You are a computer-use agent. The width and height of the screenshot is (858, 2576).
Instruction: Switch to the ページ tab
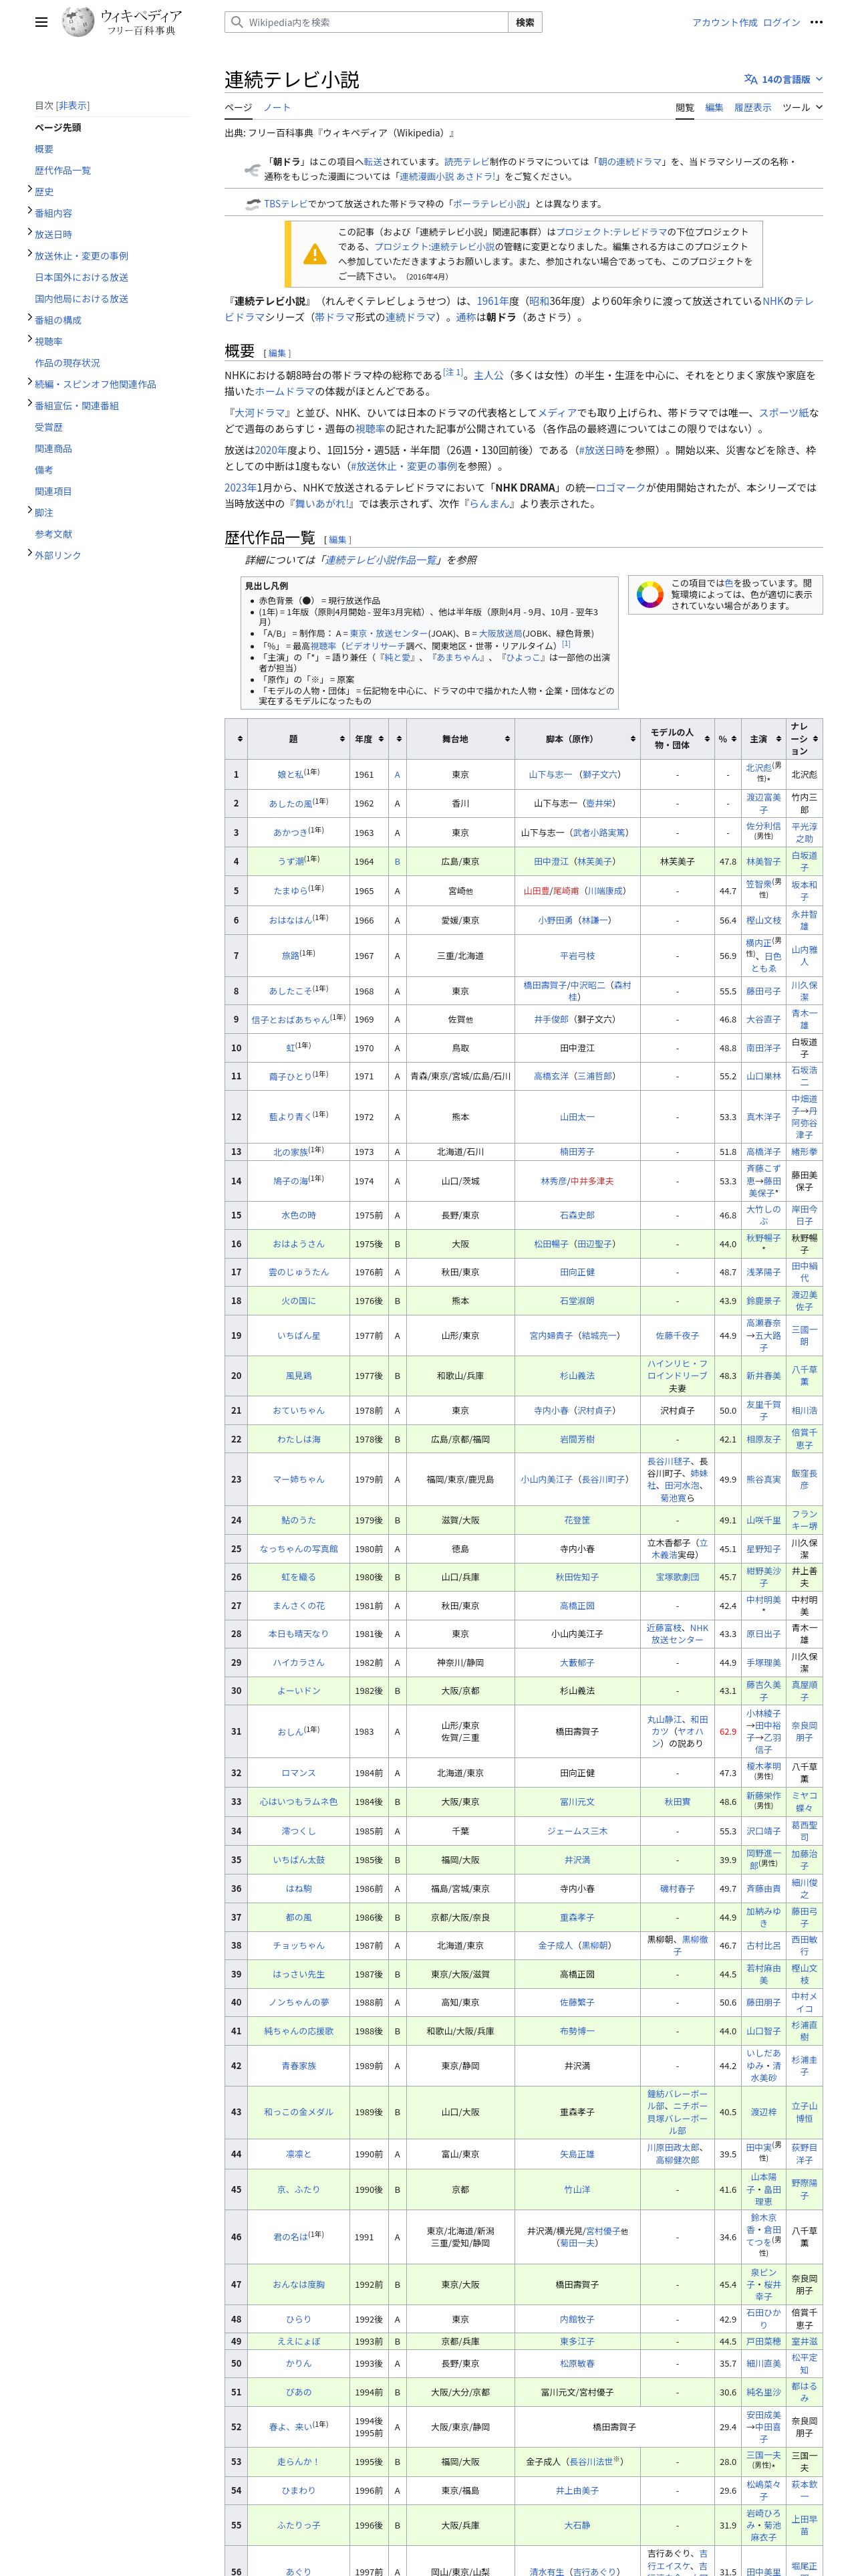click(x=238, y=107)
